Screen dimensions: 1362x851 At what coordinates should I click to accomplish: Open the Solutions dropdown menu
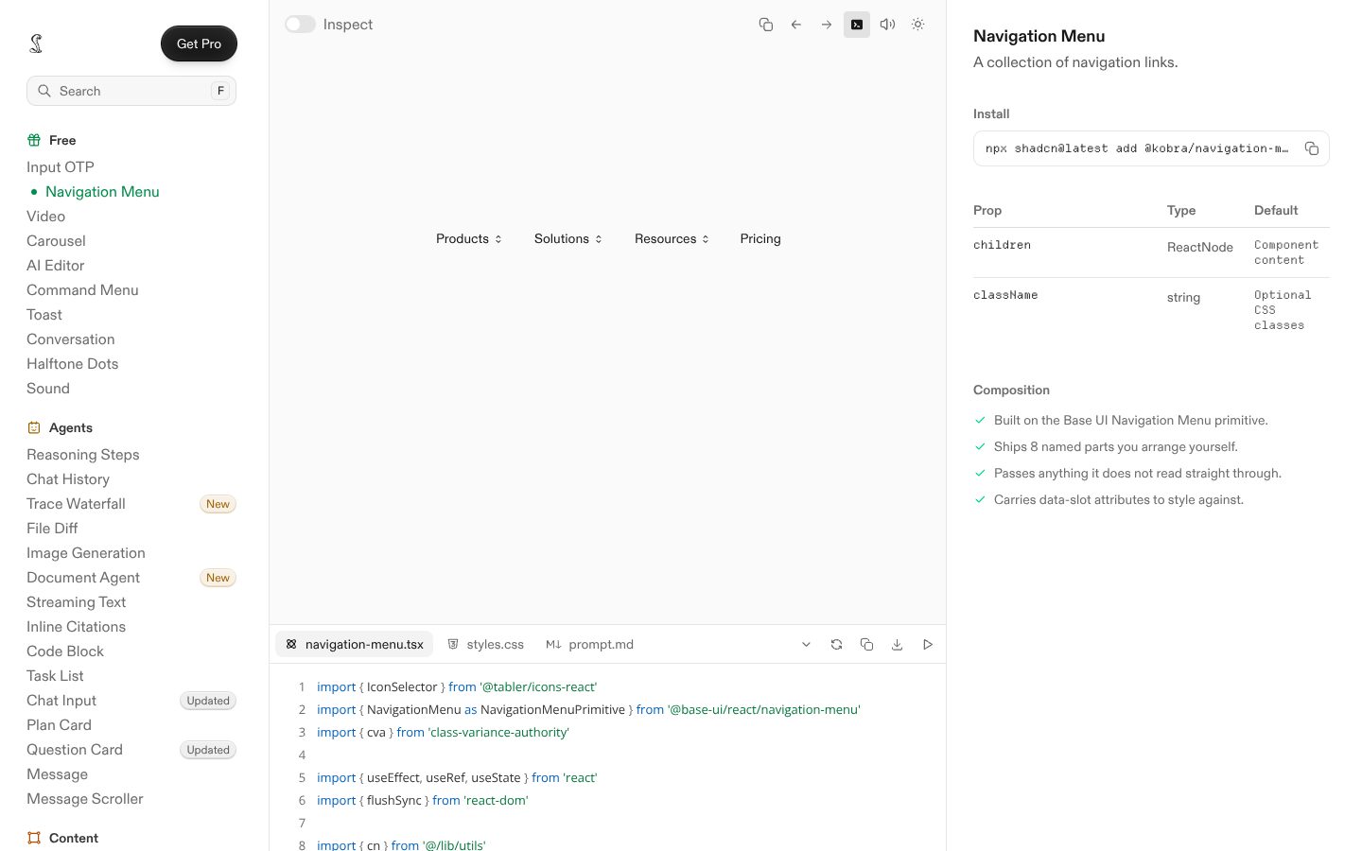[568, 239]
